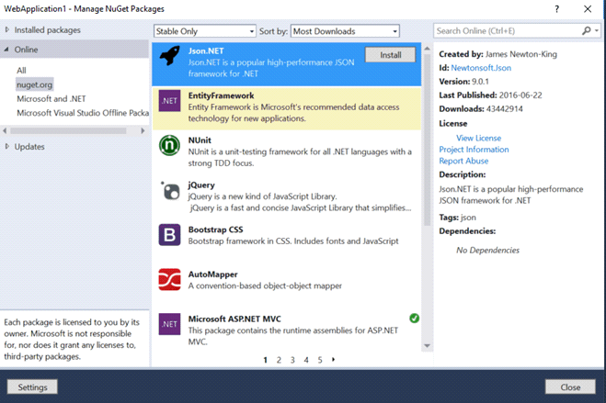Screen dimensions: 606x403
Task: Click the green installed checkmark icon
Action: click(x=414, y=319)
